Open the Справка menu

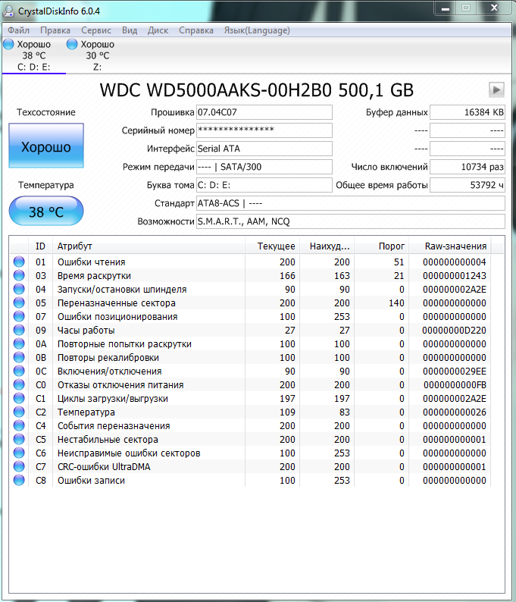[x=196, y=30]
